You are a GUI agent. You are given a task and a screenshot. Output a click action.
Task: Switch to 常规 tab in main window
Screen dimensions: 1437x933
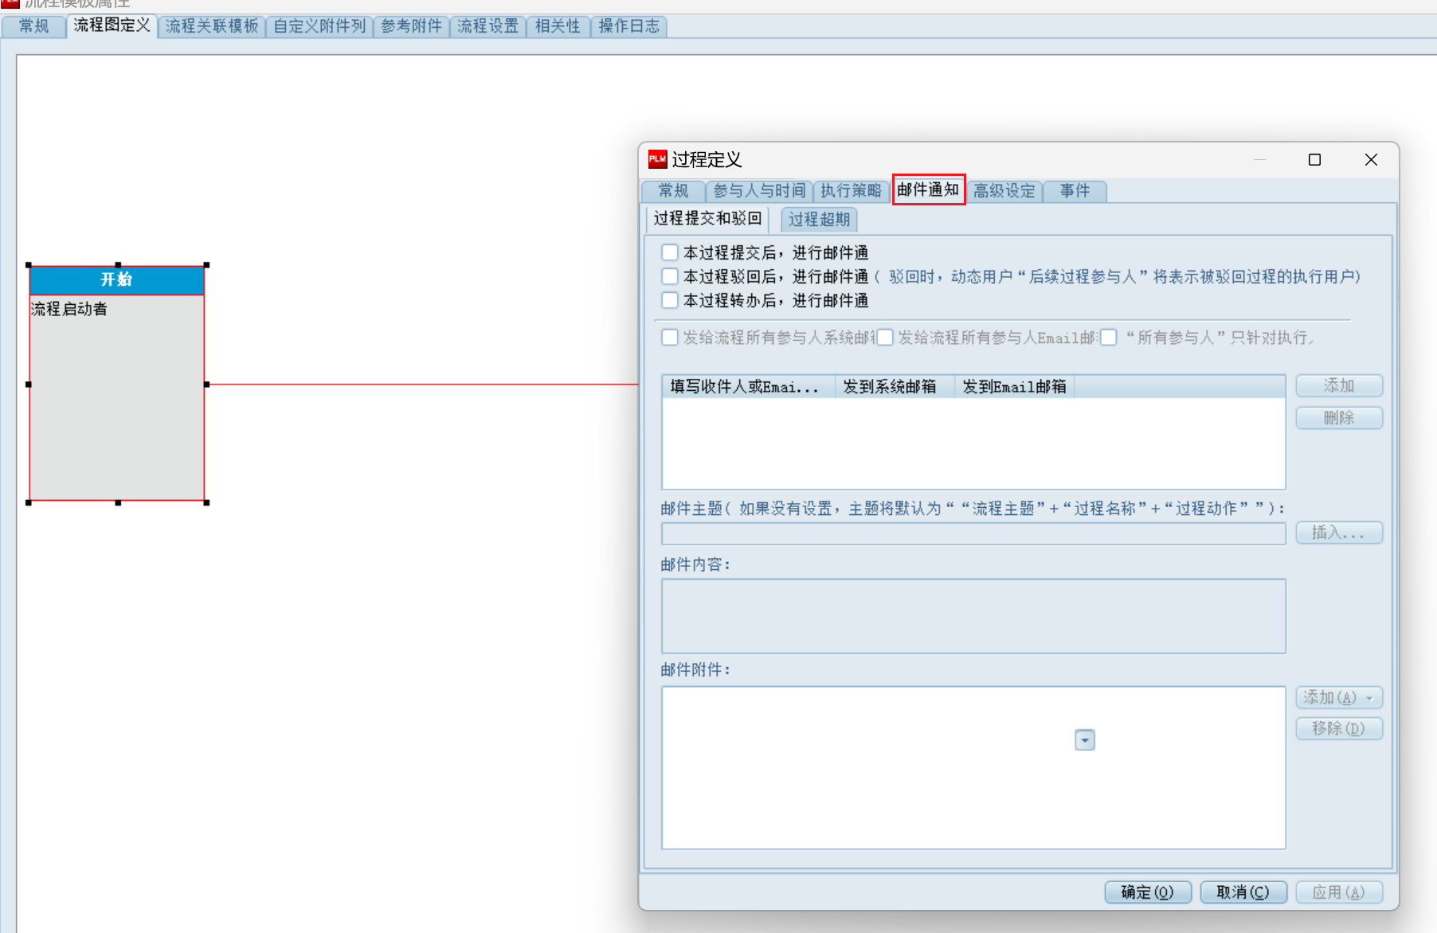33,26
